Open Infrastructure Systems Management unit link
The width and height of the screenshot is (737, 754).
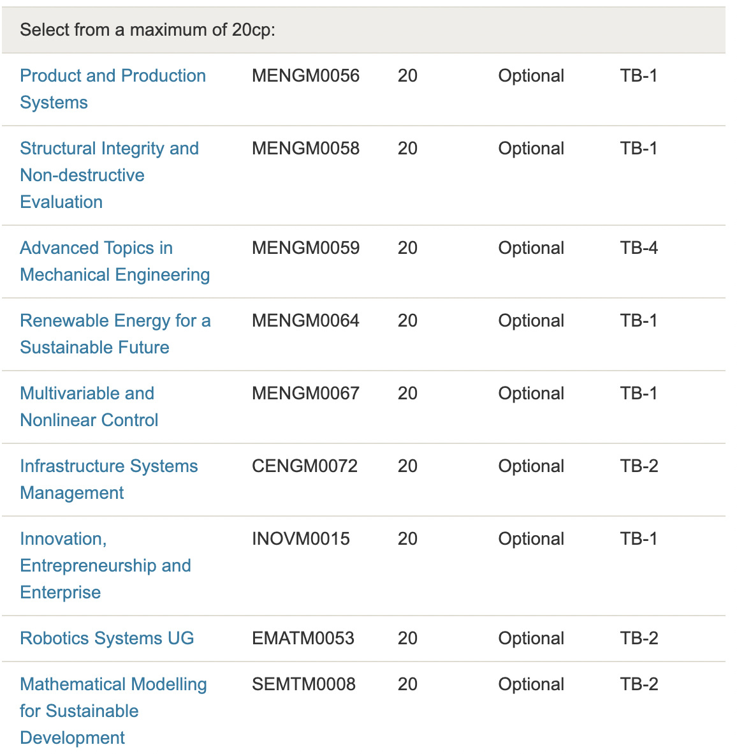click(x=109, y=479)
